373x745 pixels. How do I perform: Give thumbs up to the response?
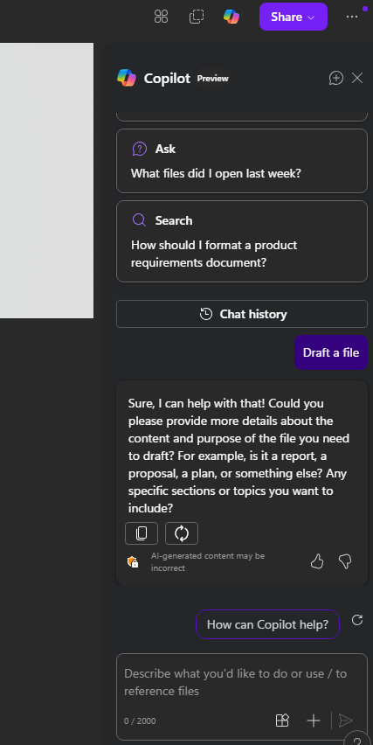317,562
